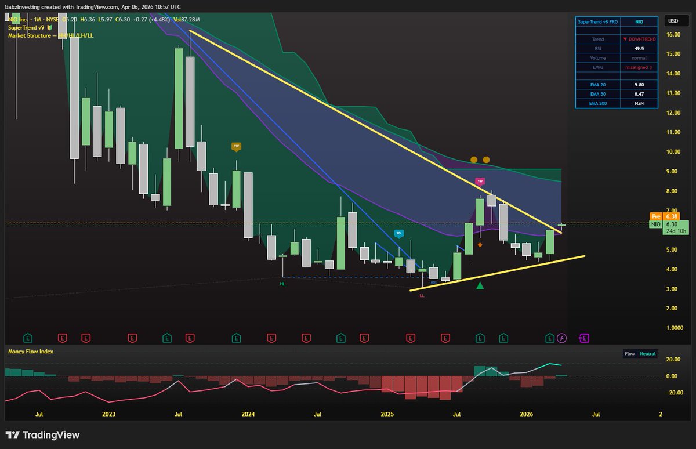
Task: Click the orange diamond marker
Action: 480,245
